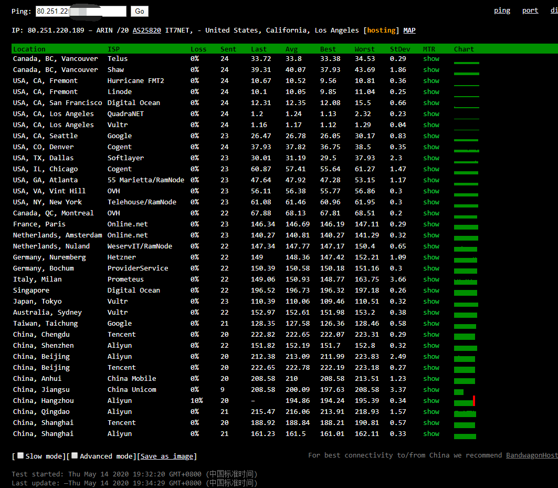This screenshot has height=488, width=558.
Task: Open the port tab link
Action: [x=530, y=11]
